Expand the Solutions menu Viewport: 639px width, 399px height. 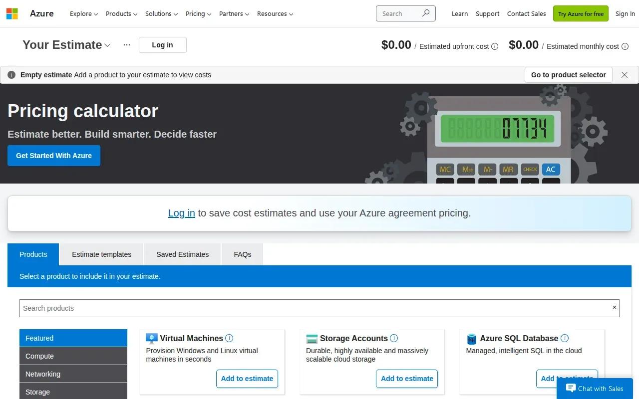(x=161, y=13)
